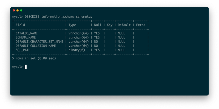The height and width of the screenshot is (109, 219).
Task: Click the Key column header
Action: (109, 25)
